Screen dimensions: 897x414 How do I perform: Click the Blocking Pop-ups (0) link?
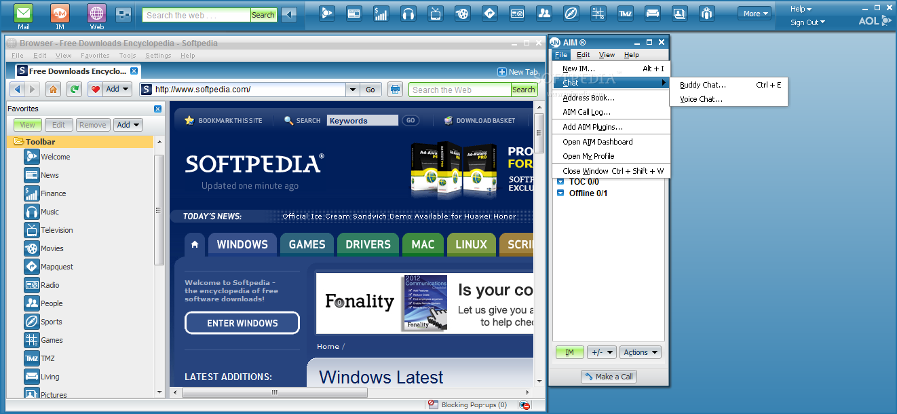[x=474, y=405]
